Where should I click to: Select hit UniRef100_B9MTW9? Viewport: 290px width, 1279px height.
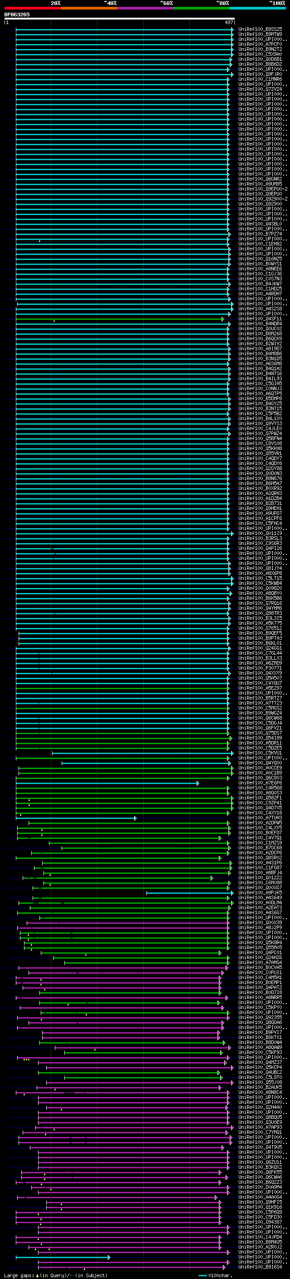[x=260, y=34]
